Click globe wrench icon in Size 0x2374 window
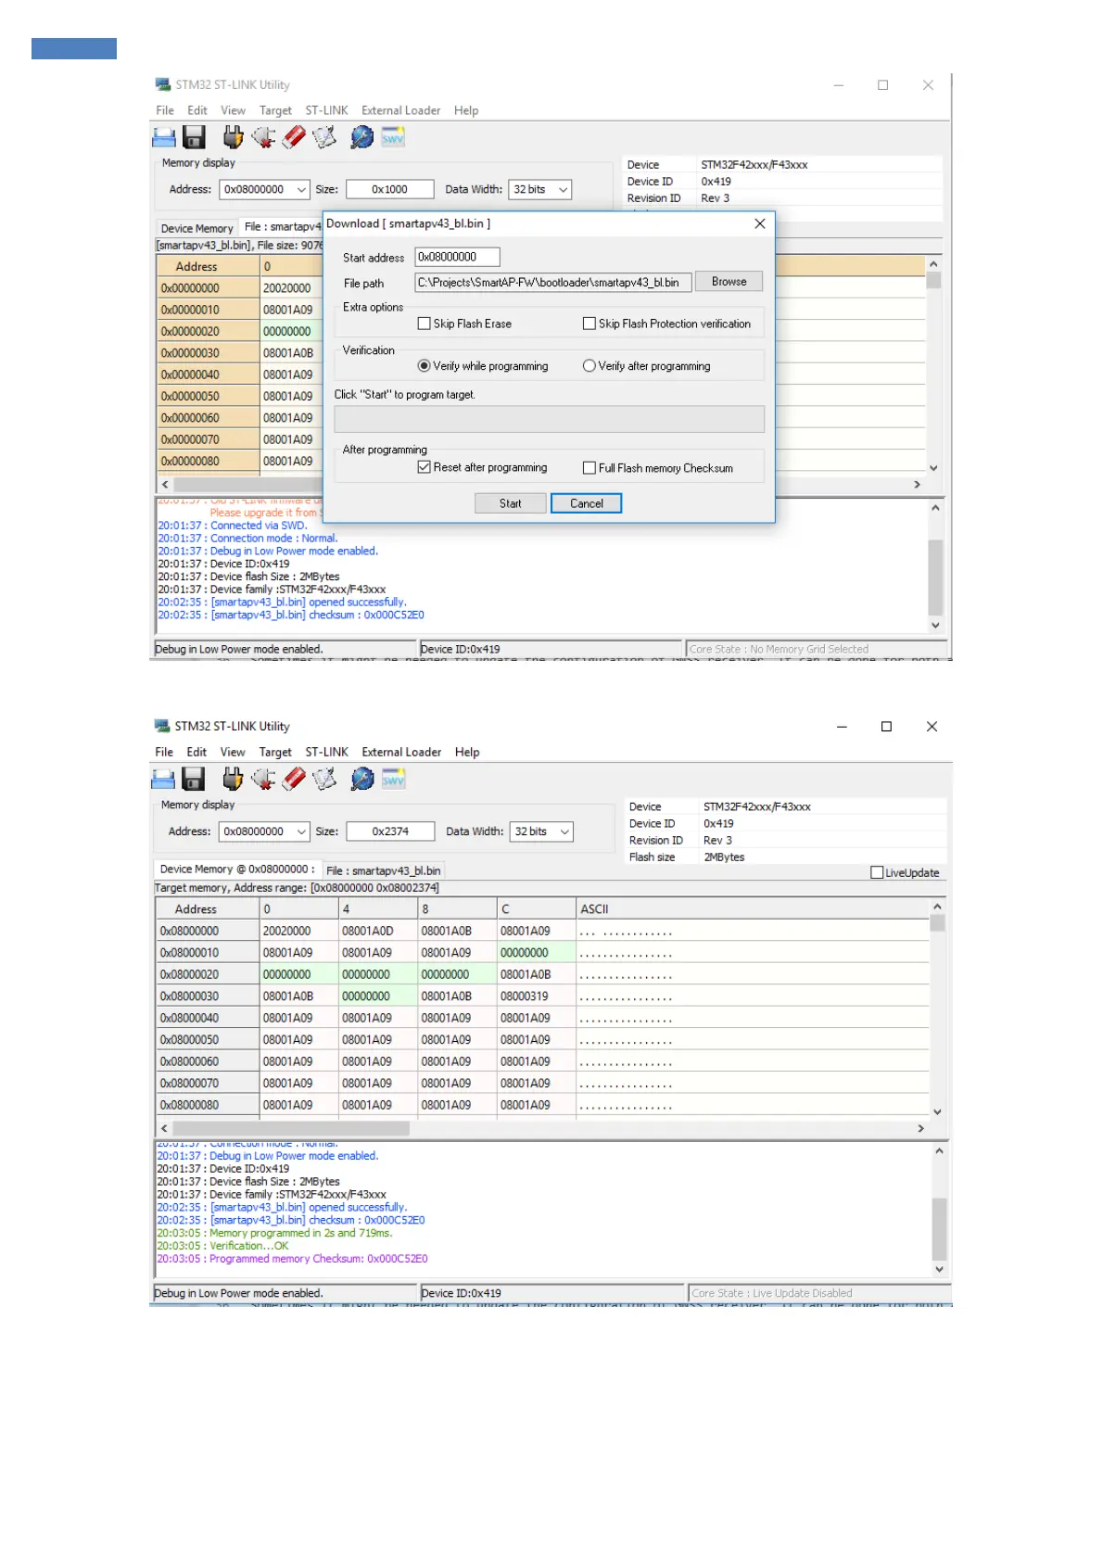 click(361, 780)
